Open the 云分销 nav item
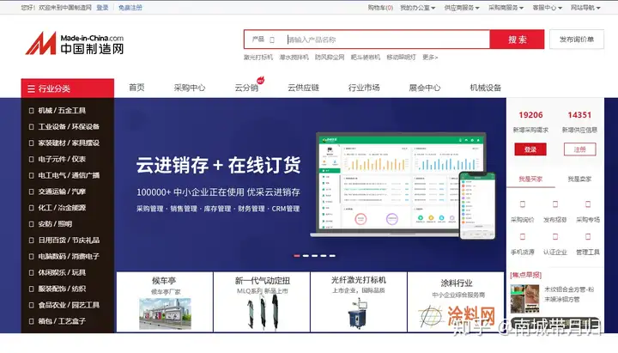 click(246, 88)
